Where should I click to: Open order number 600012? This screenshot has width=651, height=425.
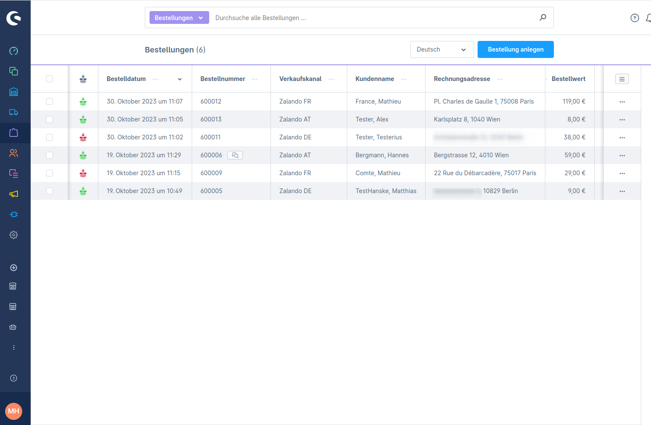211,101
